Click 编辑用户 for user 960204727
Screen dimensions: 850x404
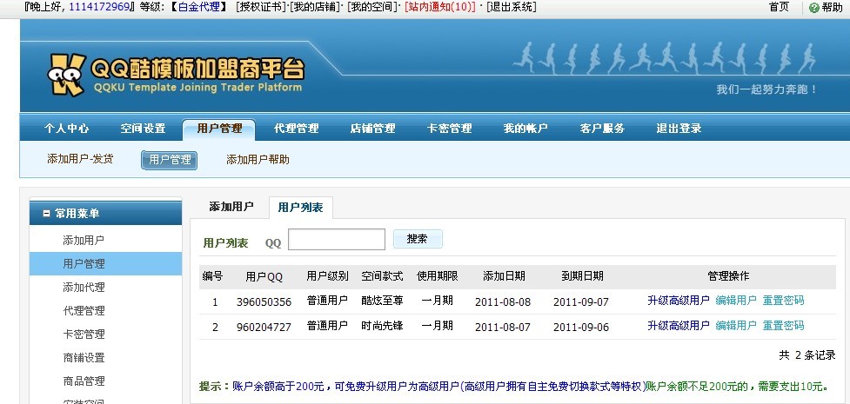tap(736, 326)
